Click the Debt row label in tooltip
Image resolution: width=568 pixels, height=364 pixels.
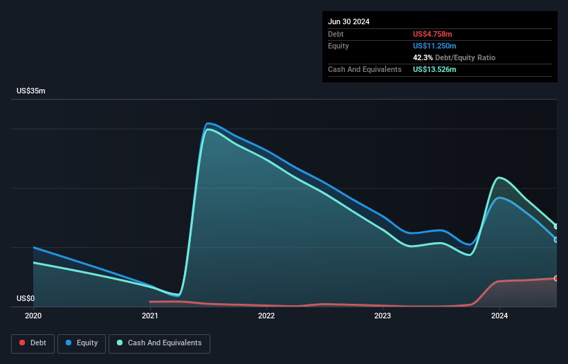pos(336,34)
